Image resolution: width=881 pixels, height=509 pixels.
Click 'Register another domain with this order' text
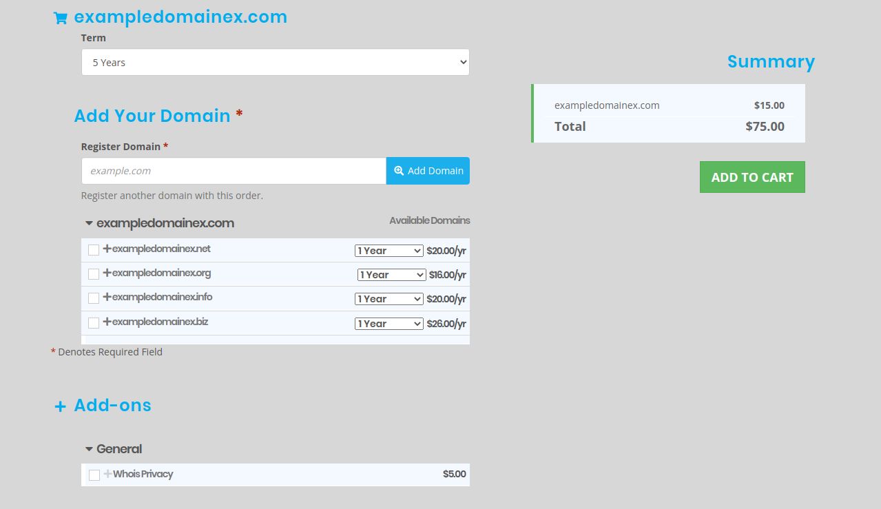[172, 196]
